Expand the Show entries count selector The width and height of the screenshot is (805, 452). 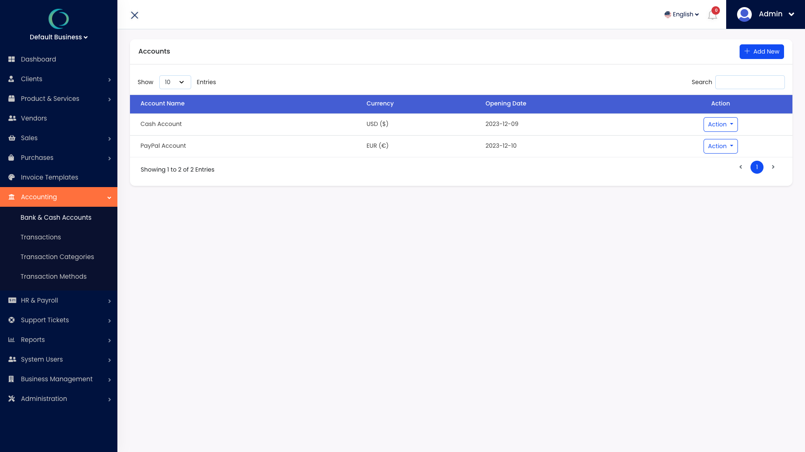click(175, 82)
